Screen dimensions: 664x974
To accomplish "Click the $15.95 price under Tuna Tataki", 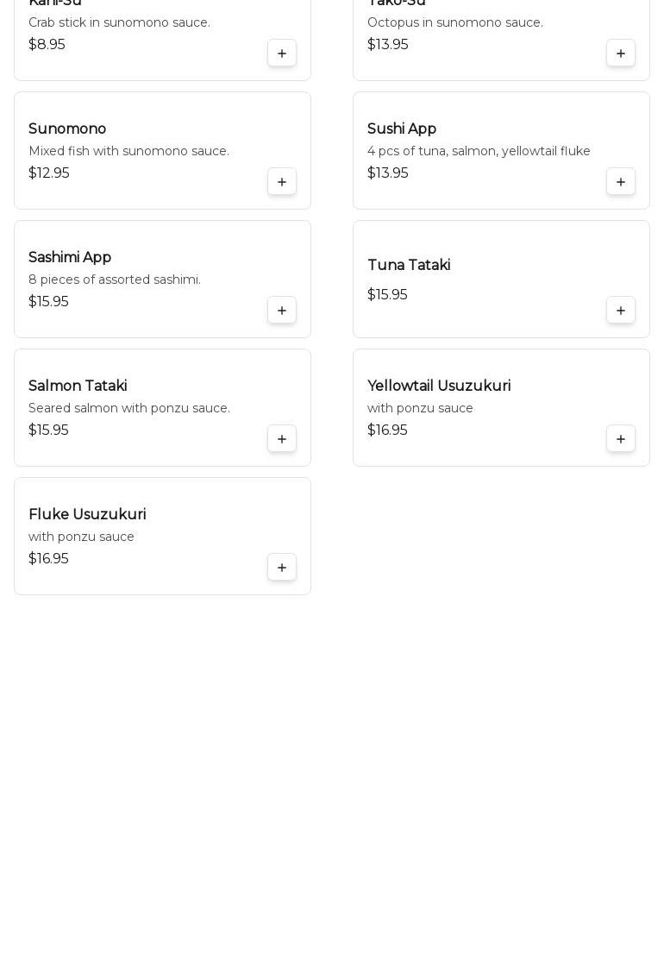I will point(387,295).
